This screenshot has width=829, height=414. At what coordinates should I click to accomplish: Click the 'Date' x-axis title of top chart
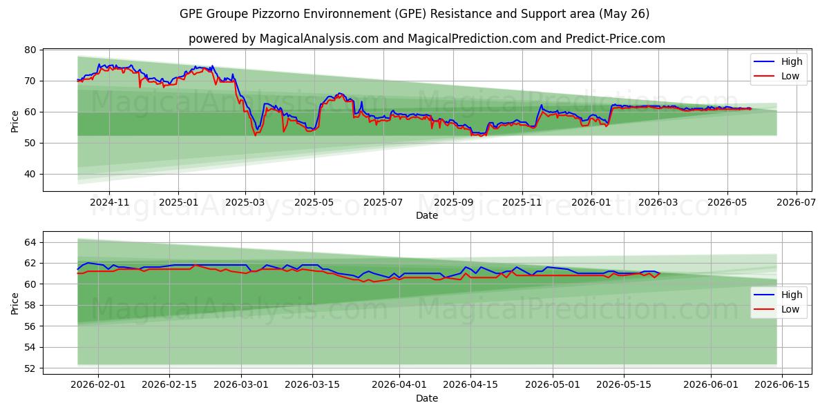(427, 216)
